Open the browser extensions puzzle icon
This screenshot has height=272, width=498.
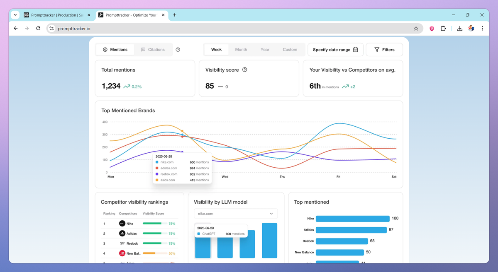[x=443, y=29]
